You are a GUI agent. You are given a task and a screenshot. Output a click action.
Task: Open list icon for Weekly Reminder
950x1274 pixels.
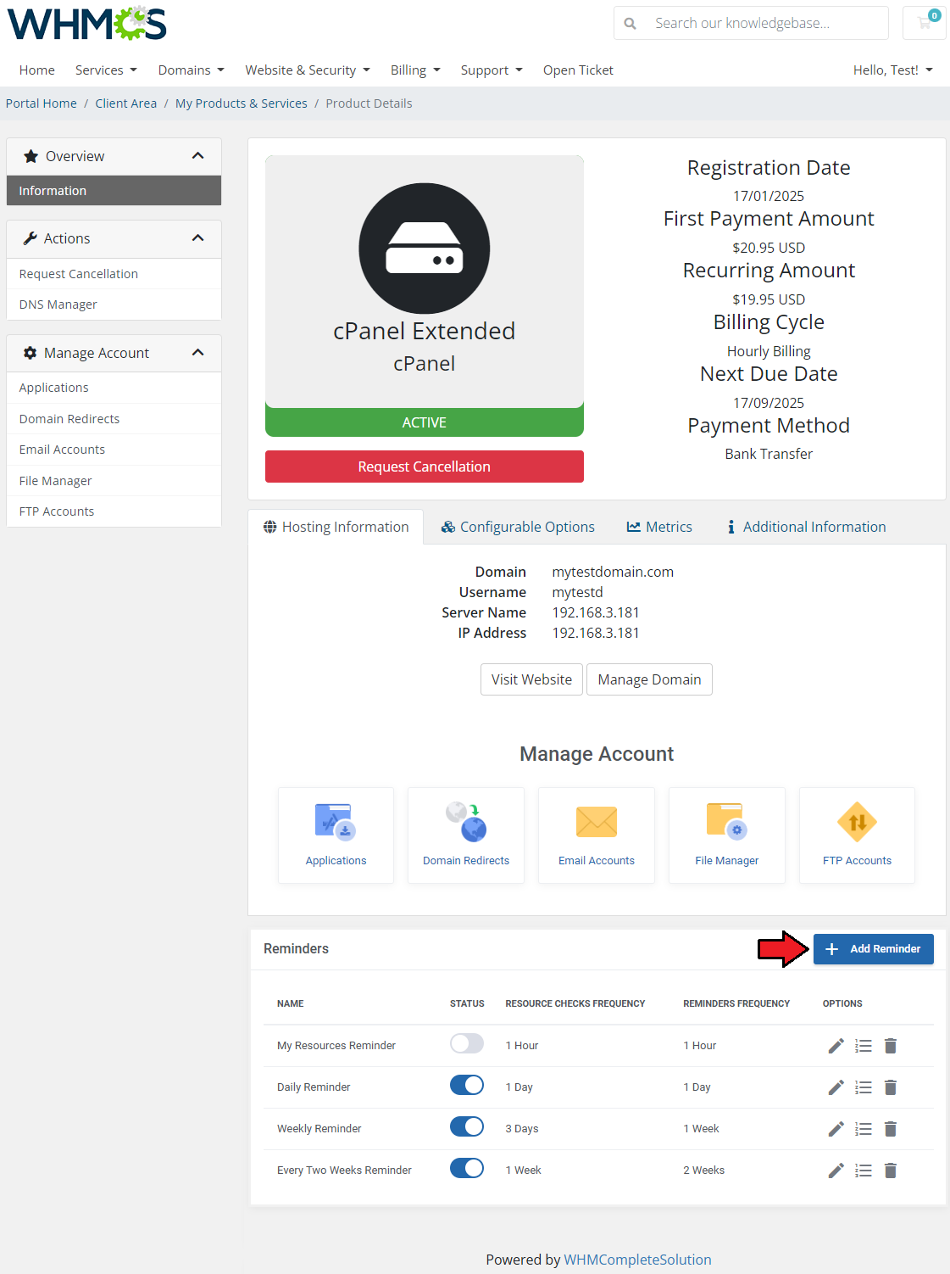point(864,1129)
